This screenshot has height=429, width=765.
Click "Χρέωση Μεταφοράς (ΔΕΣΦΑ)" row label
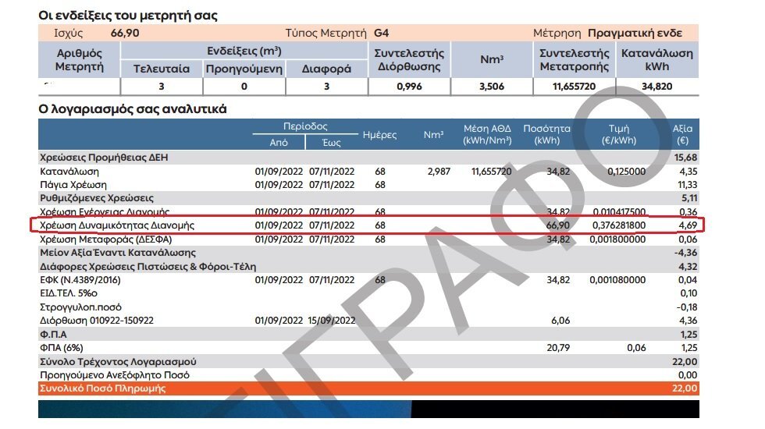point(106,239)
